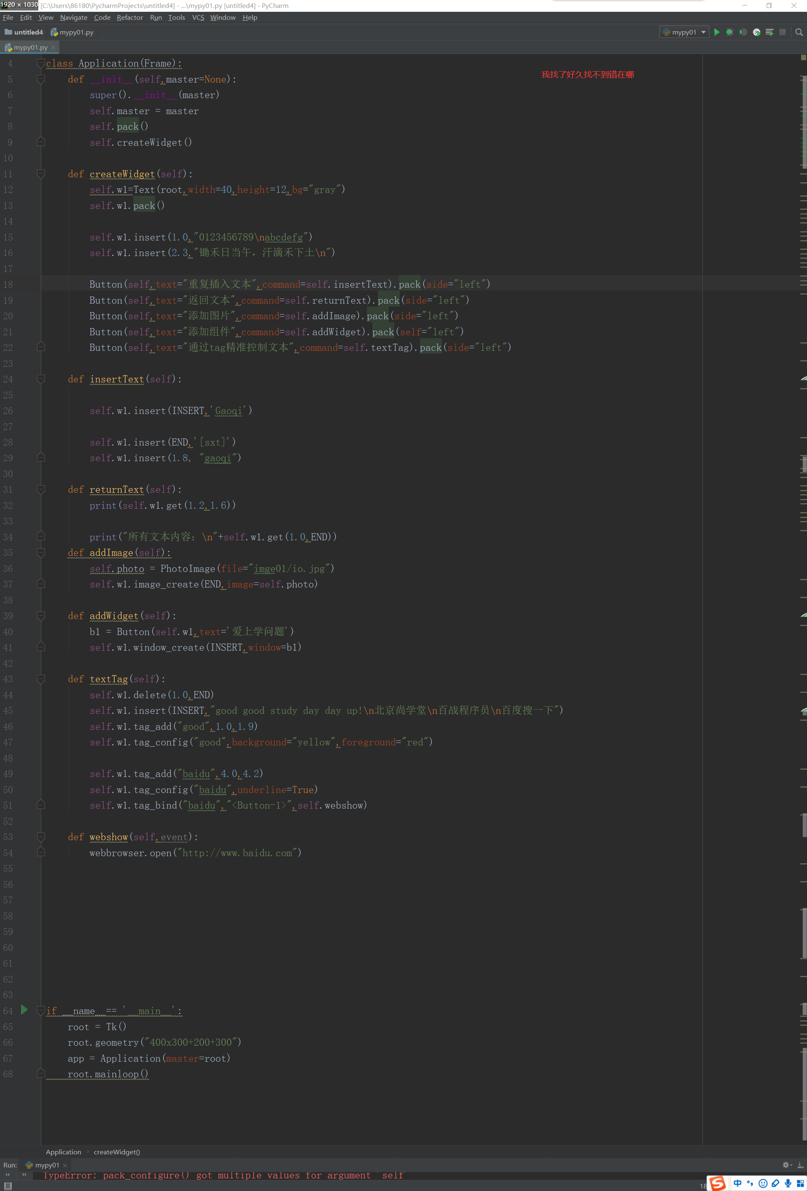Image resolution: width=807 pixels, height=1191 pixels.
Task: Collapse addImage fold at line 35
Action: pyautogui.click(x=41, y=553)
